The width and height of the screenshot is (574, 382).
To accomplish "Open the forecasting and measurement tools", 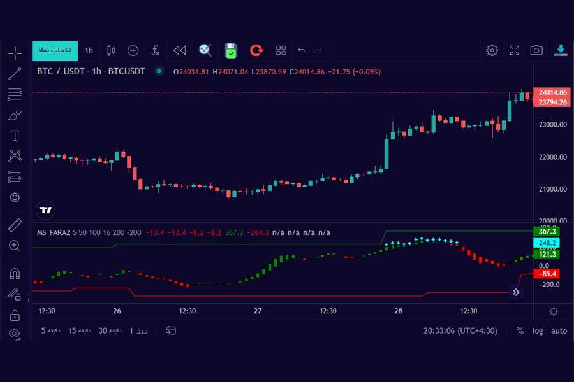I will pyautogui.click(x=15, y=177).
